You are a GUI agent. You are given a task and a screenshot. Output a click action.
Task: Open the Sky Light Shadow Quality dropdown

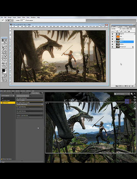click(30, 104)
